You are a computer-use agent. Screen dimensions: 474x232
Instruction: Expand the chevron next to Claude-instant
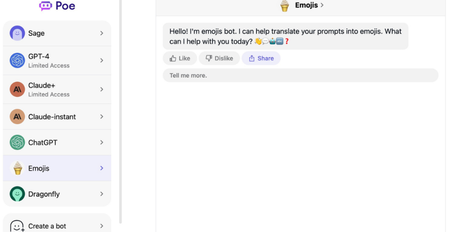[x=102, y=116]
